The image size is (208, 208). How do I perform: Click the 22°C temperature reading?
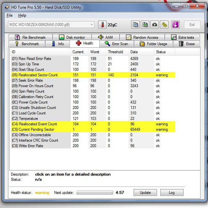coord(112,25)
